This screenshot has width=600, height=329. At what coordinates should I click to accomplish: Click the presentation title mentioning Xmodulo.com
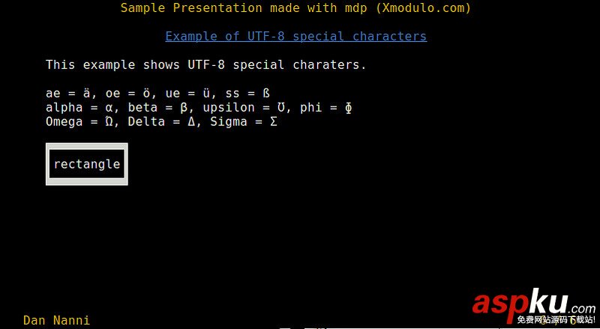pyautogui.click(x=295, y=7)
